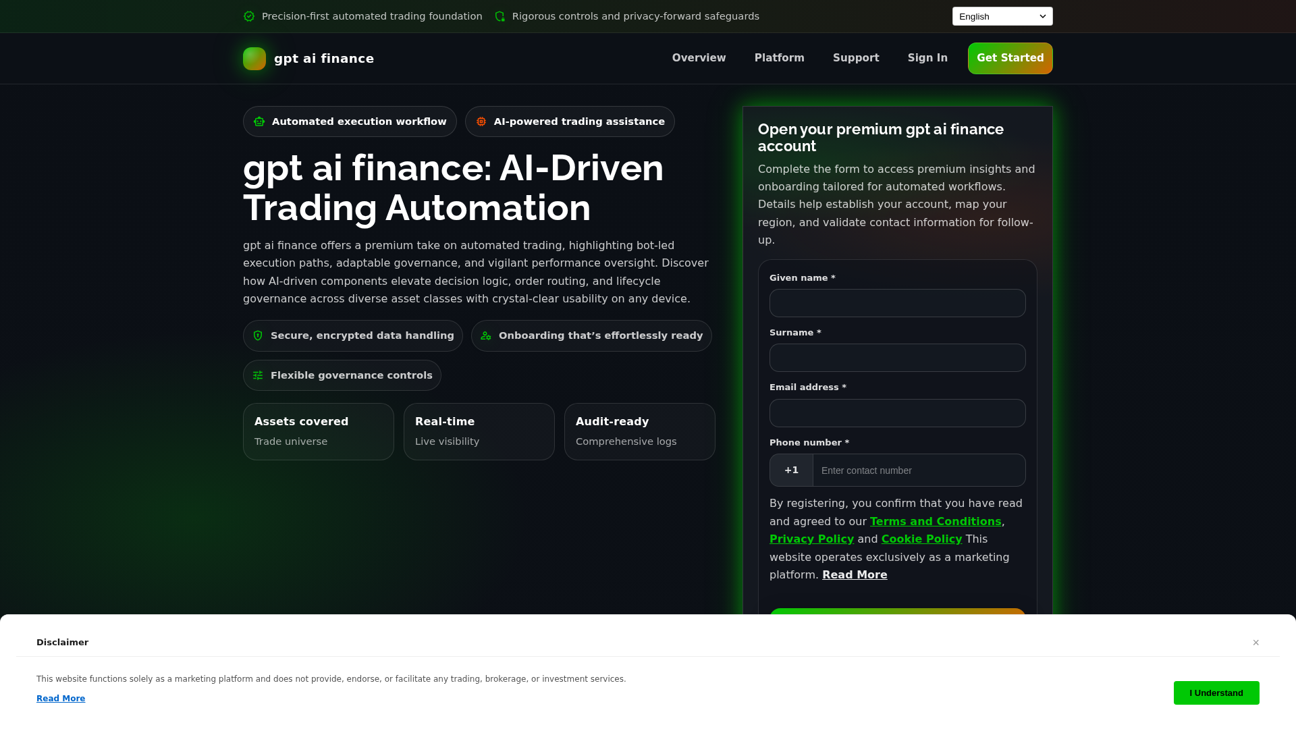The width and height of the screenshot is (1296, 729).
Task: Click the Enter contact number field
Action: coord(919,470)
